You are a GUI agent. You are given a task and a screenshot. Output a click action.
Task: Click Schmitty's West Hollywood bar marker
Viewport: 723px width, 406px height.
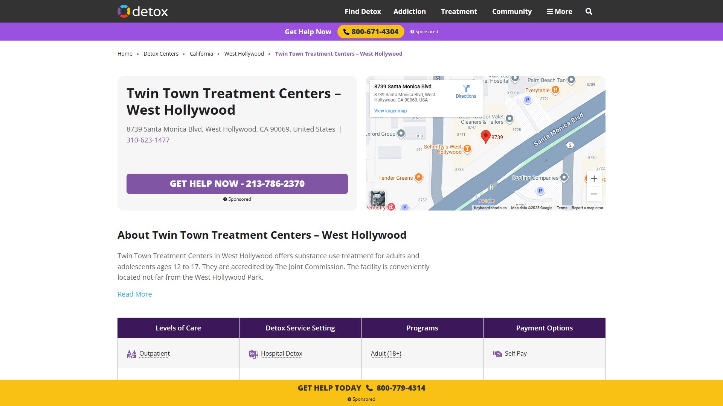467,149
